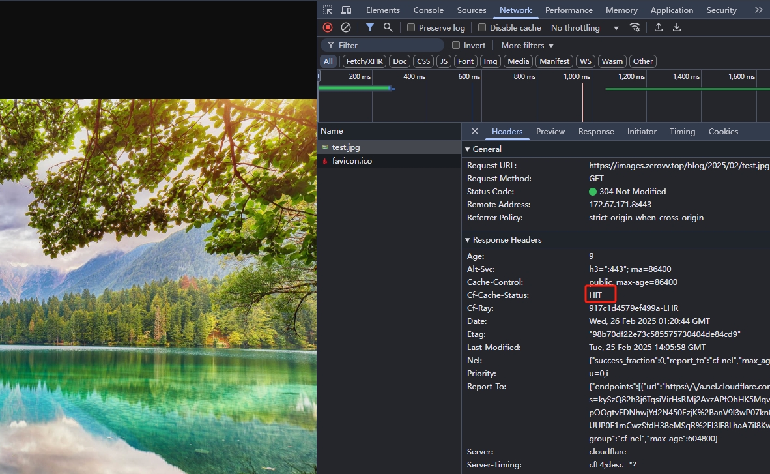Image resolution: width=770 pixels, height=474 pixels.
Task: Clear the network log
Action: click(346, 27)
